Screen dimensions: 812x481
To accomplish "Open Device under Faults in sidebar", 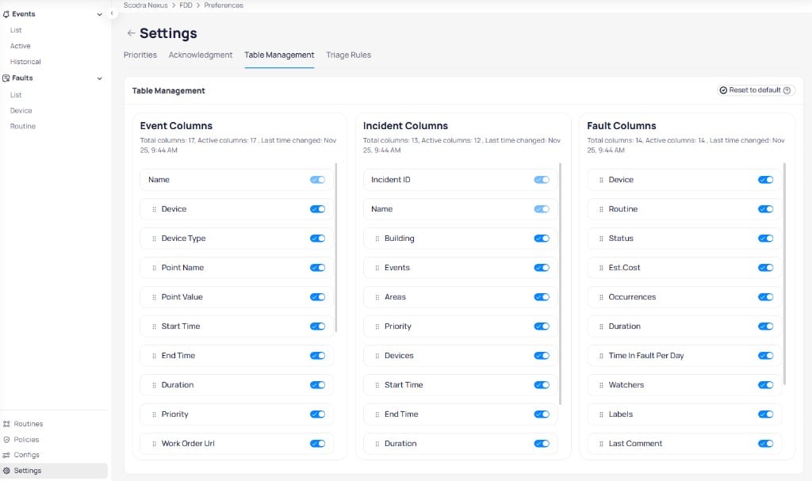I will (x=21, y=111).
